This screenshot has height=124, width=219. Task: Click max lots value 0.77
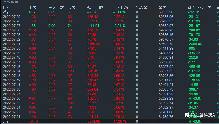click(52, 98)
